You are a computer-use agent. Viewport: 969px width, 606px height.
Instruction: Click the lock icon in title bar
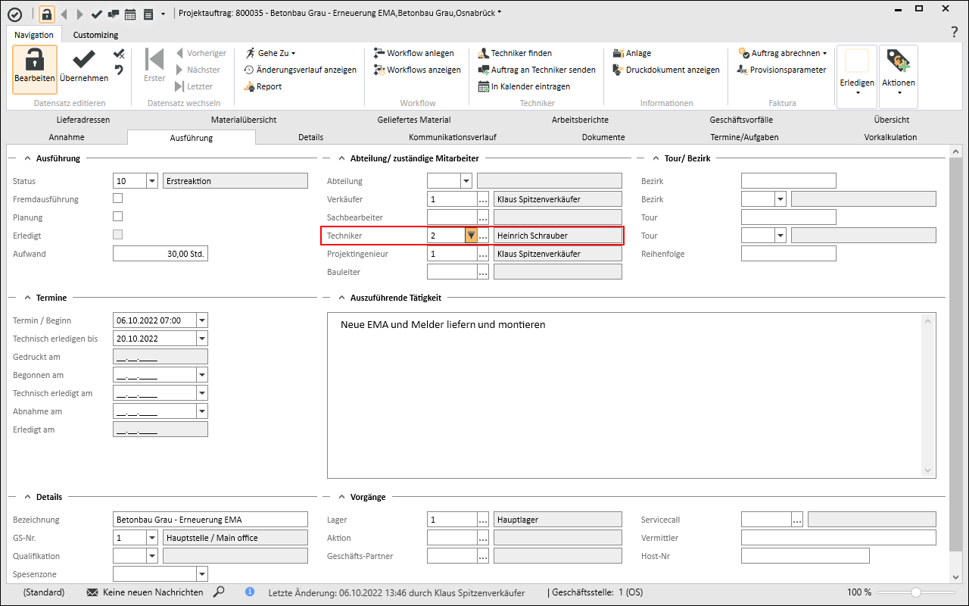[x=47, y=14]
